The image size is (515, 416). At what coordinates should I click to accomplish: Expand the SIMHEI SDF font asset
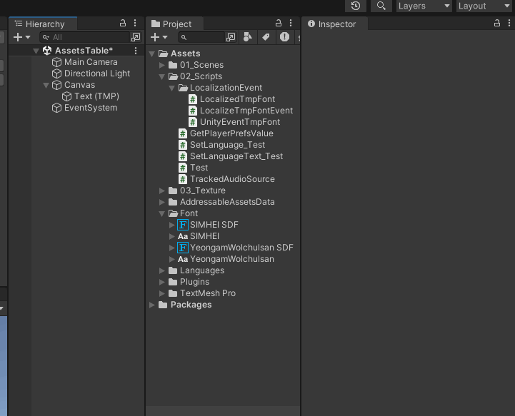[171, 225]
